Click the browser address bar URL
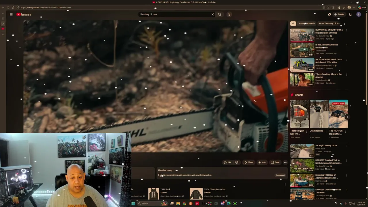 46,7
